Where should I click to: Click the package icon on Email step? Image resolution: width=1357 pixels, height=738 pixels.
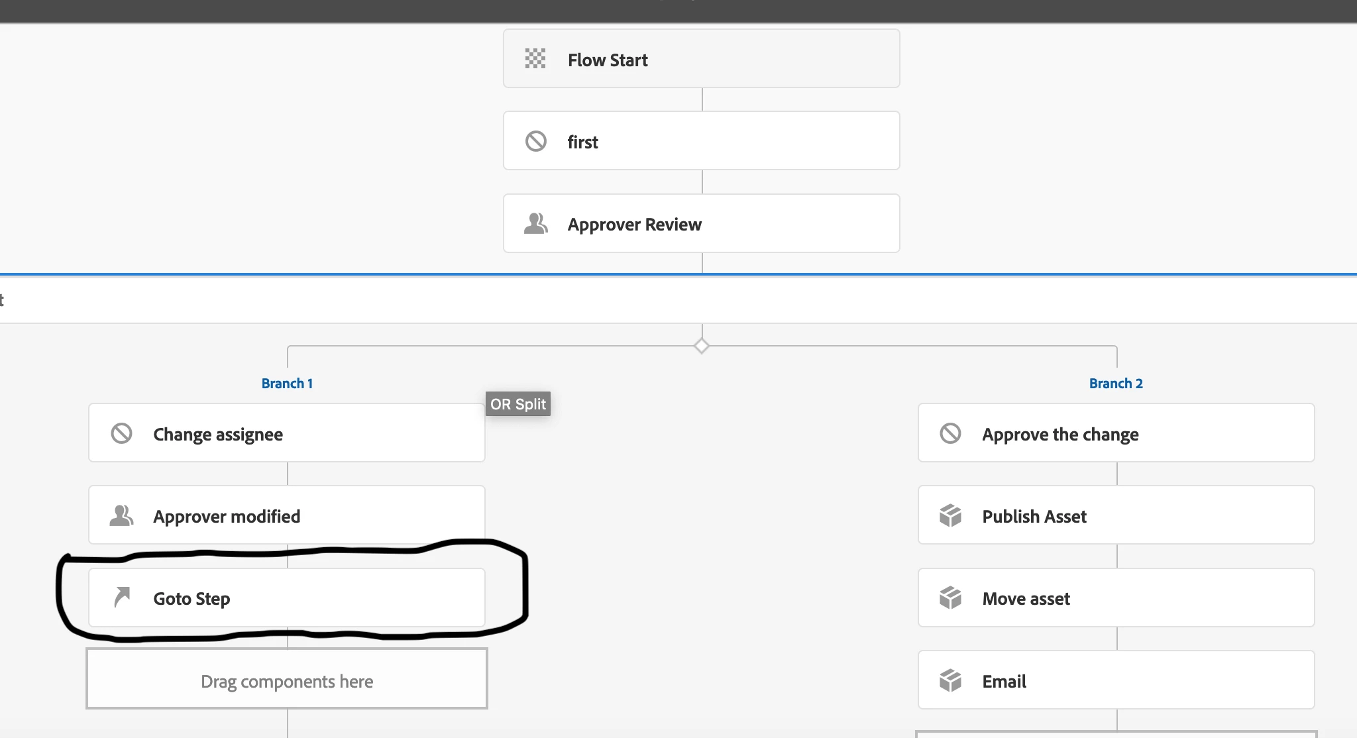tap(950, 680)
